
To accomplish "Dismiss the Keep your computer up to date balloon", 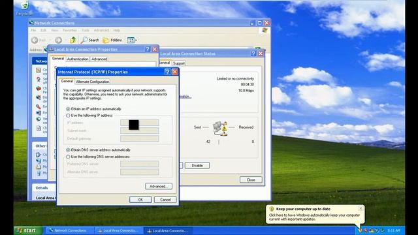I will pyautogui.click(x=361, y=208).
